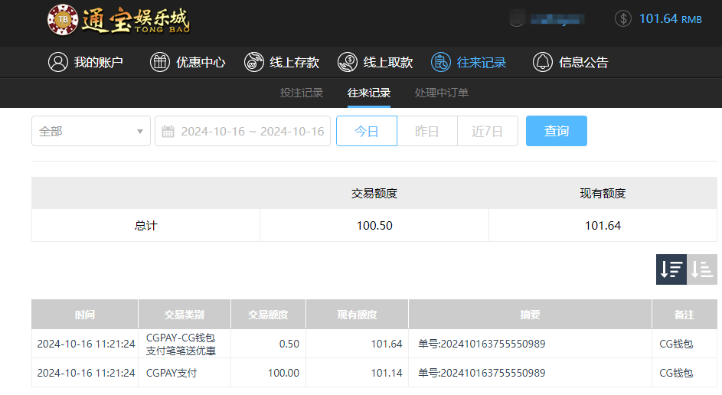Sort records in ascending order

click(702, 269)
